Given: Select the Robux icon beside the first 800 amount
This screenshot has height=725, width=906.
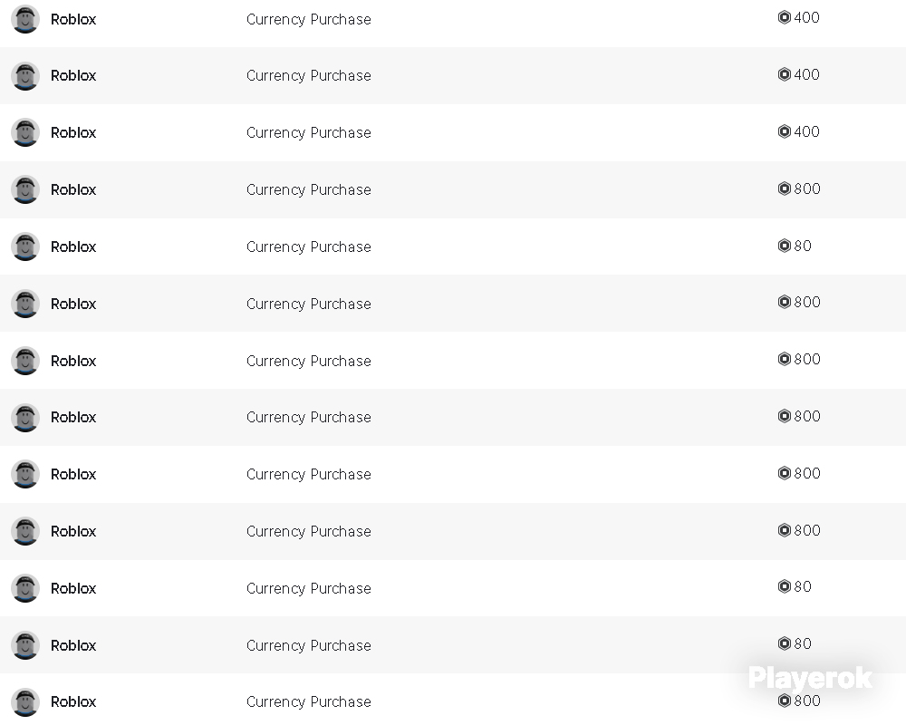Looking at the screenshot, I should pos(784,188).
